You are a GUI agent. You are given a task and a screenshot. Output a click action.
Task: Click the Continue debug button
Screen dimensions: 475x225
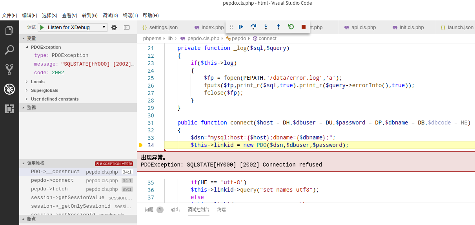coord(241,27)
